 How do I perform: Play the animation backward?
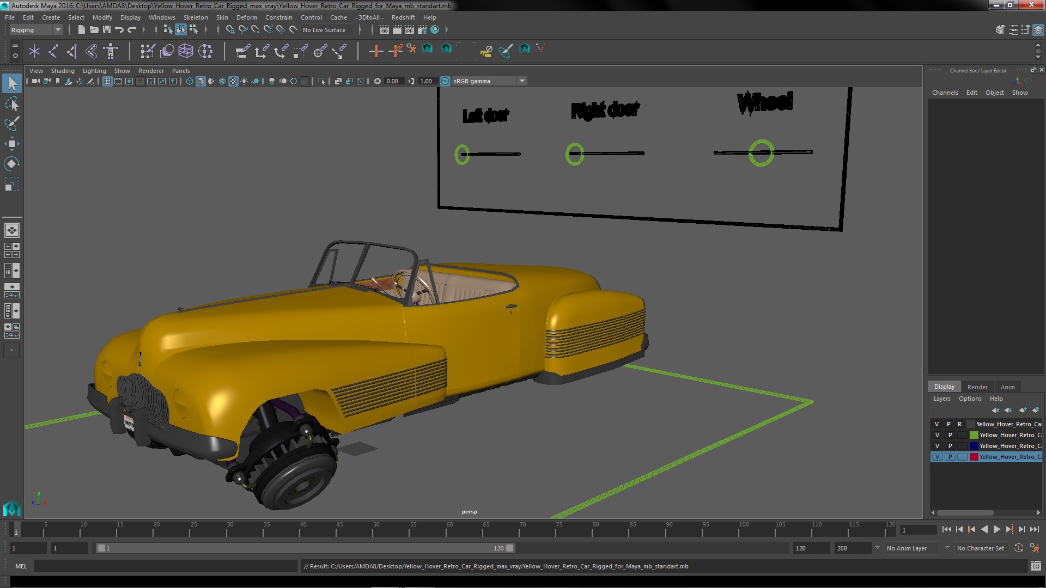pyautogui.click(x=984, y=529)
